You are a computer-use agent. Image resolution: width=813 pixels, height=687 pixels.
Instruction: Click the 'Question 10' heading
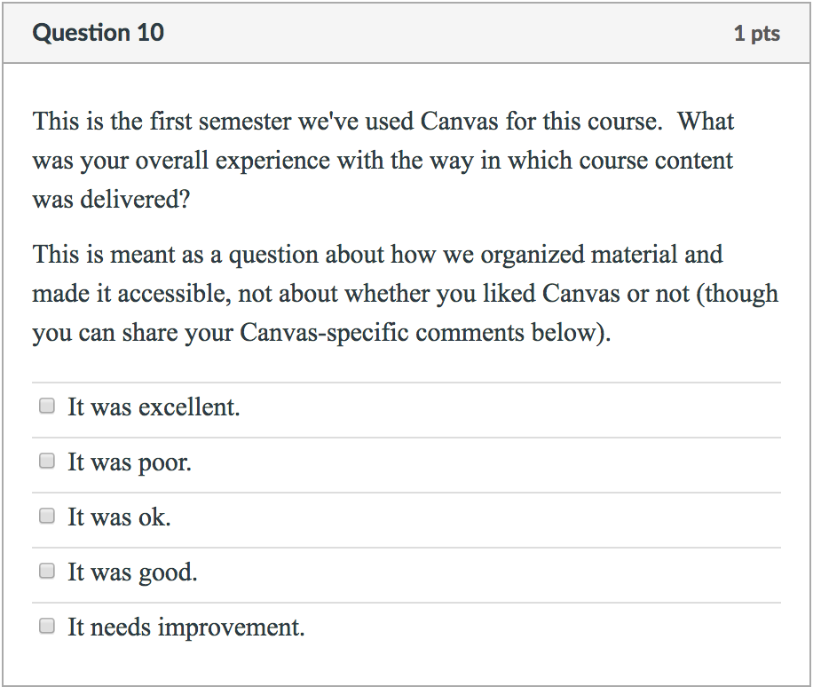tap(98, 33)
